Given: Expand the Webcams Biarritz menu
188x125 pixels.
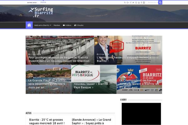Looking at the screenshot, I should 43,25.
